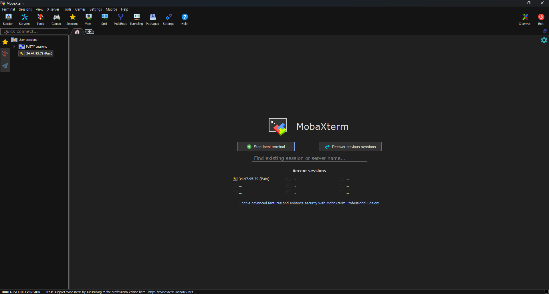The image size is (549, 294).
Task: Follow the Professional Edition promo link
Action: [309, 203]
